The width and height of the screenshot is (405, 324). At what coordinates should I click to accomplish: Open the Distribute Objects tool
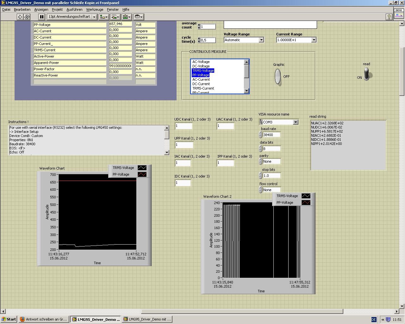tap(115, 17)
